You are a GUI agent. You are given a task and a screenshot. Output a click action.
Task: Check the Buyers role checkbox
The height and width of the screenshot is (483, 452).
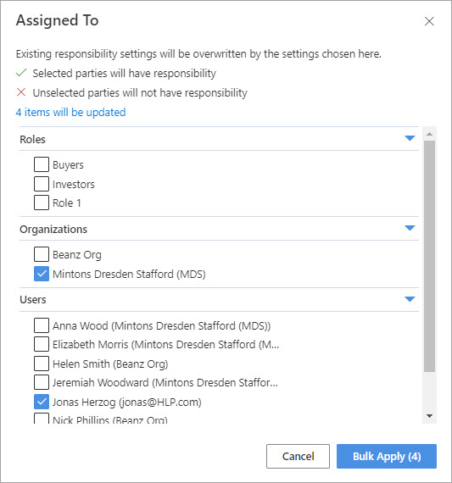(x=42, y=164)
